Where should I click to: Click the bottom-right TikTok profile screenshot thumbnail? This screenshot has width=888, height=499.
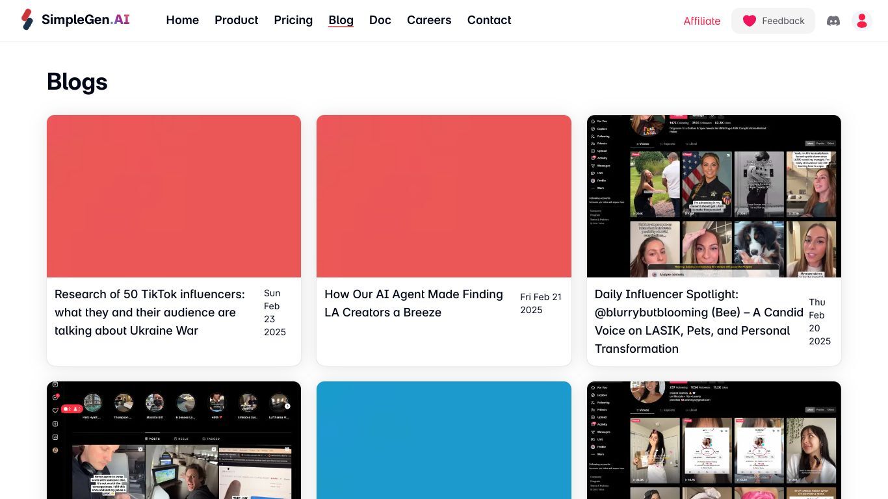[x=714, y=440]
